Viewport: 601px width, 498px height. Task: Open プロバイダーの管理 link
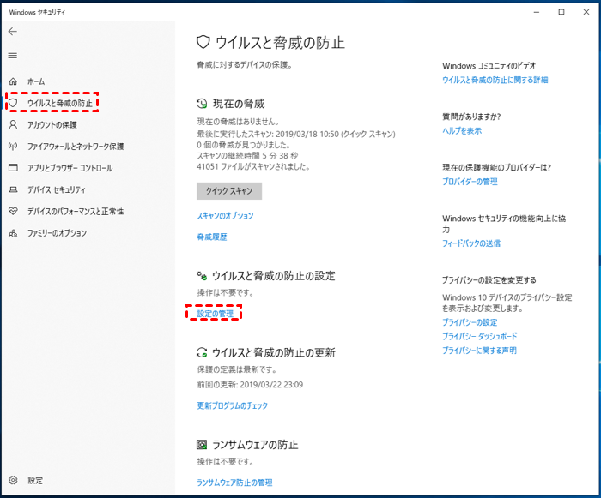[470, 182]
